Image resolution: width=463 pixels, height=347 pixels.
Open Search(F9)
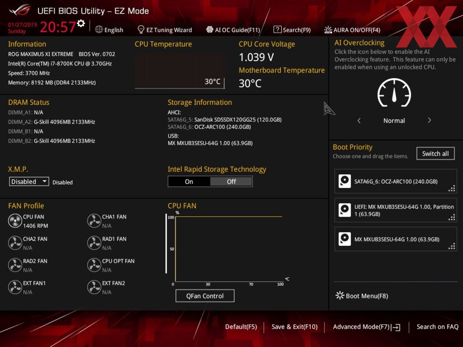click(x=292, y=30)
